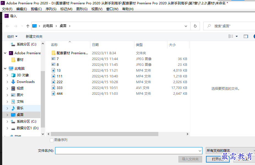This screenshot has width=255, height=165.
Task: Select lower 系统分区 (C:) drive icon
Action: click(13, 121)
